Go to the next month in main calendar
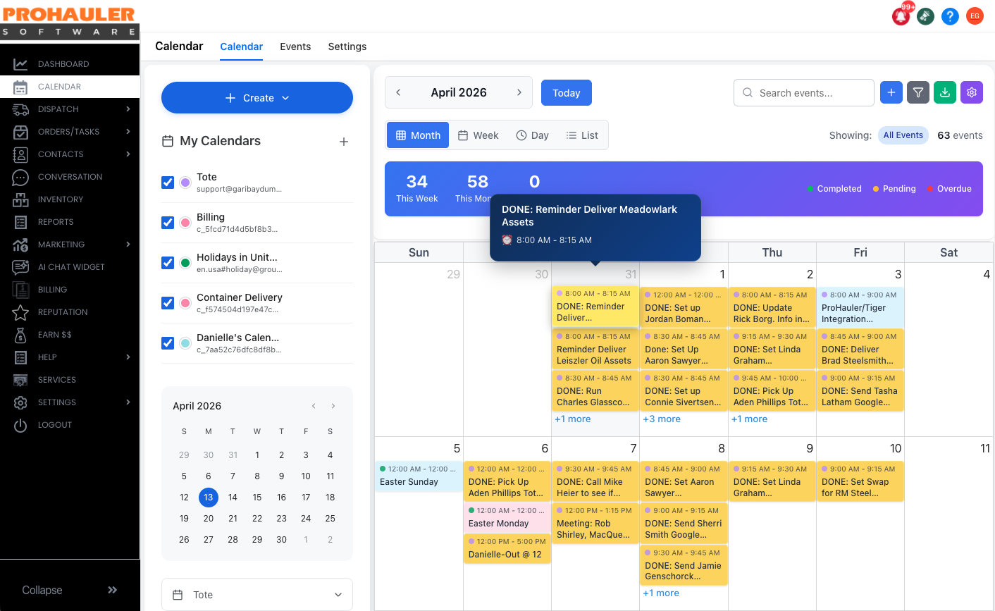Screen dimensions: 995x611 [519, 92]
